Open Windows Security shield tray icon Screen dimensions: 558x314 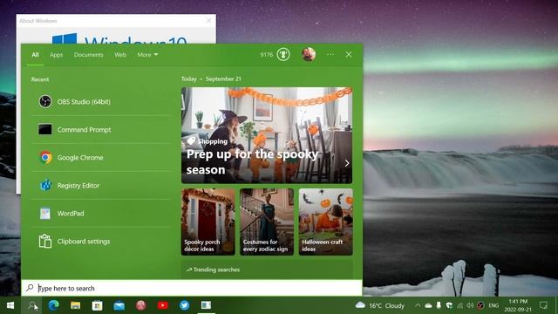point(449,305)
